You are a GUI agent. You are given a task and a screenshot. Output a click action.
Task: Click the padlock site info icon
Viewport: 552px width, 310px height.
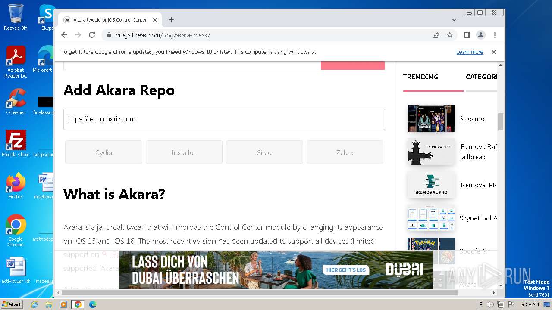pyautogui.click(x=109, y=35)
